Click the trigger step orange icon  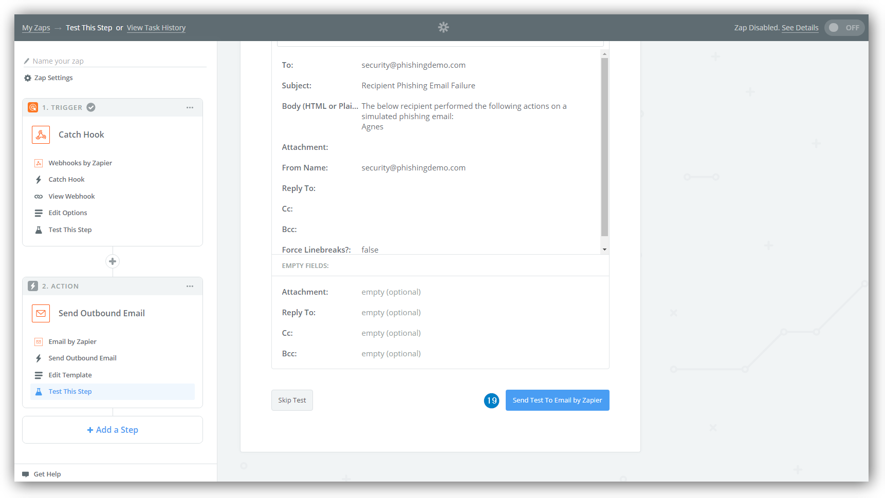coord(33,107)
